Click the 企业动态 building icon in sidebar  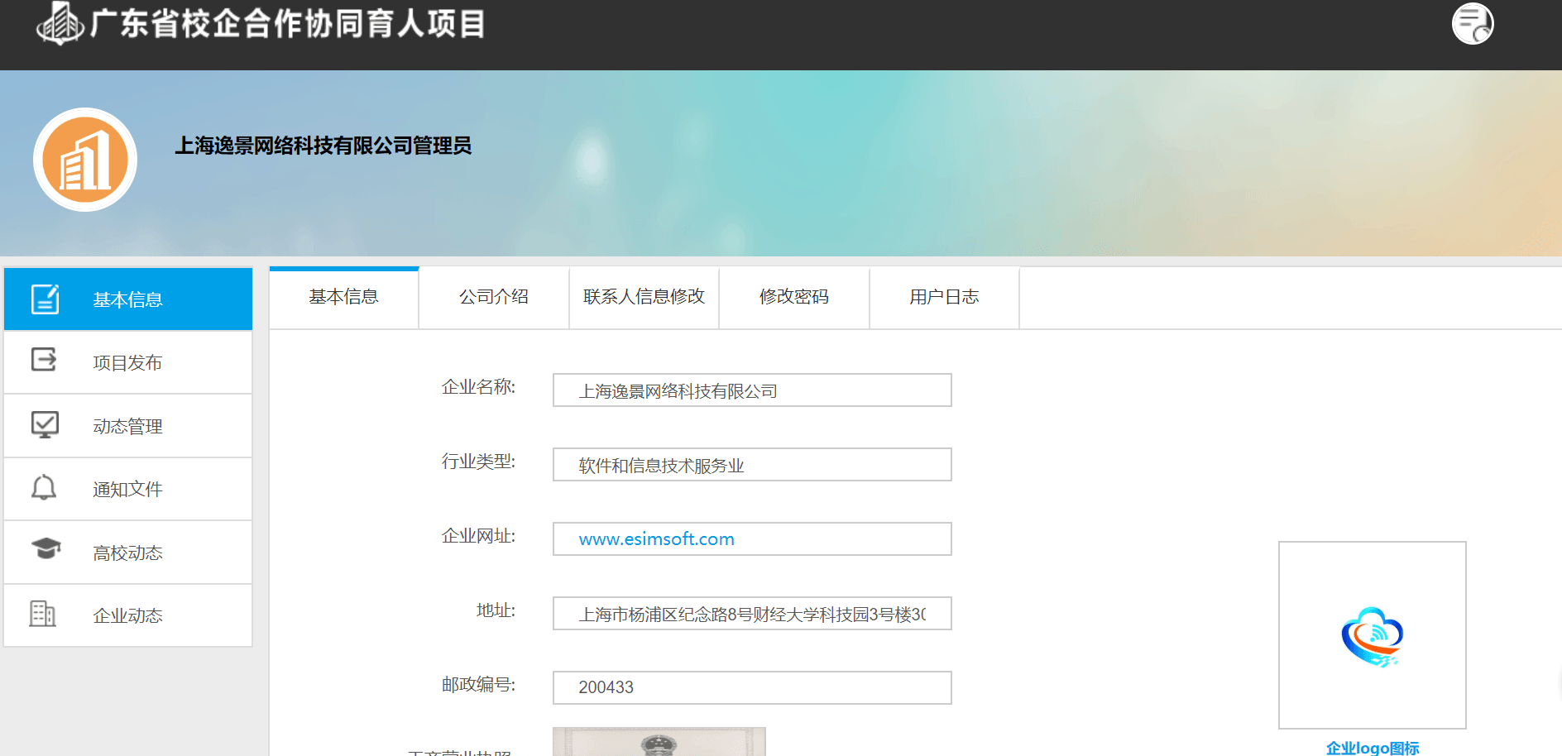[43, 614]
